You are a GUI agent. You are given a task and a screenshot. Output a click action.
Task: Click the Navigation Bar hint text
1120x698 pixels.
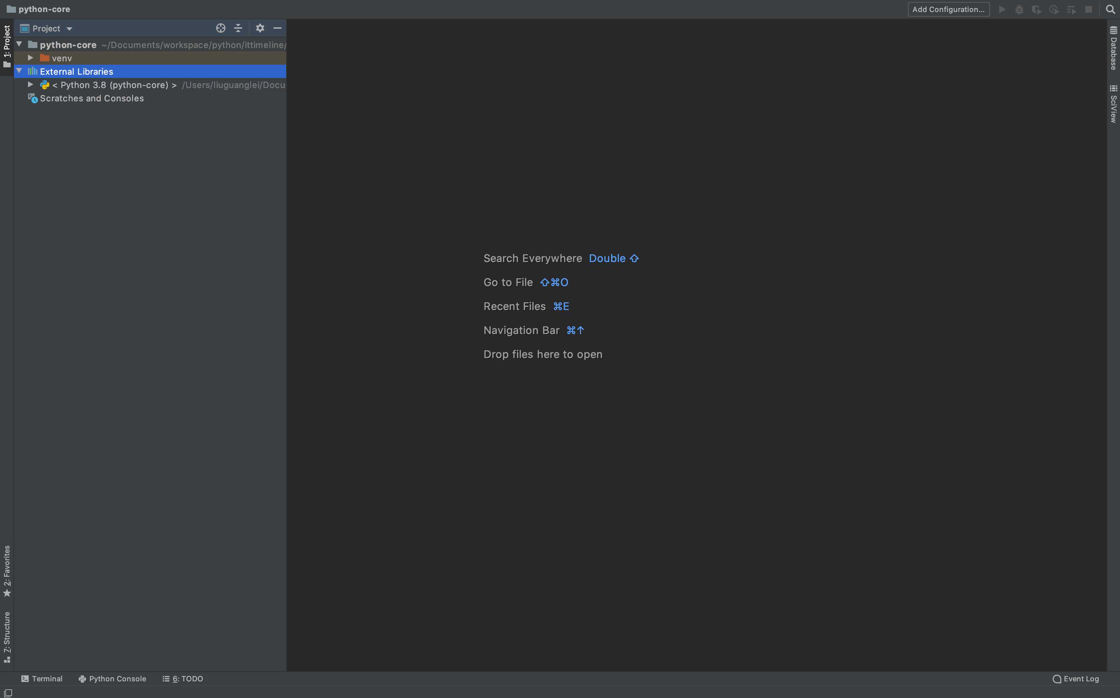coord(521,330)
